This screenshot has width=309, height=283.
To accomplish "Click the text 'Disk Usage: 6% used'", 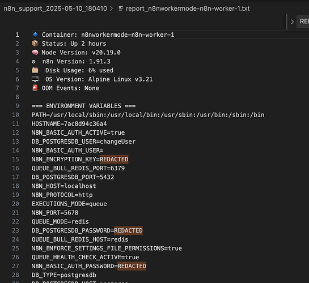I will click(79, 70).
